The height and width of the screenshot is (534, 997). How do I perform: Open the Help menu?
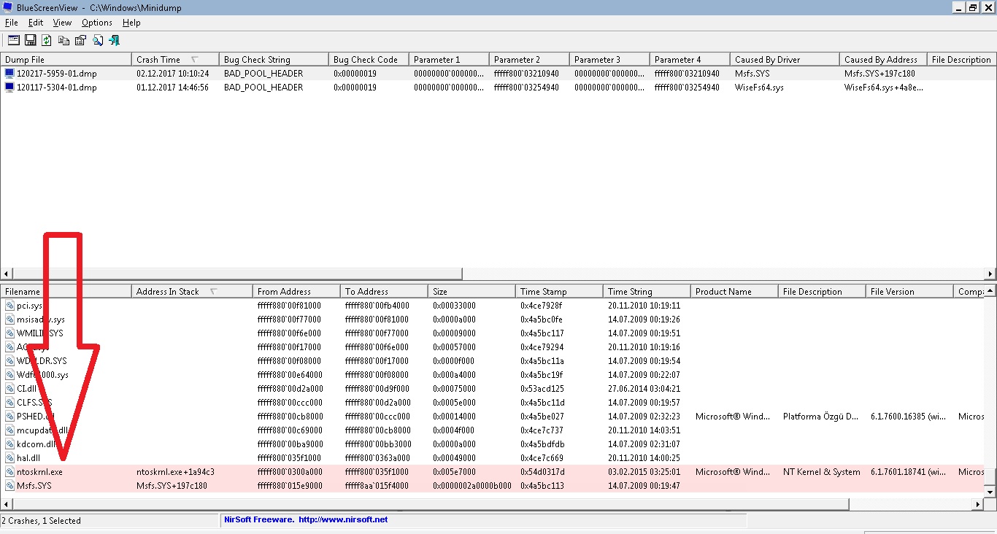131,23
